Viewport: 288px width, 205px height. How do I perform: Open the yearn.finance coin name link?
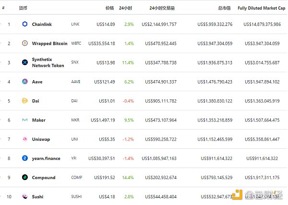(46, 158)
